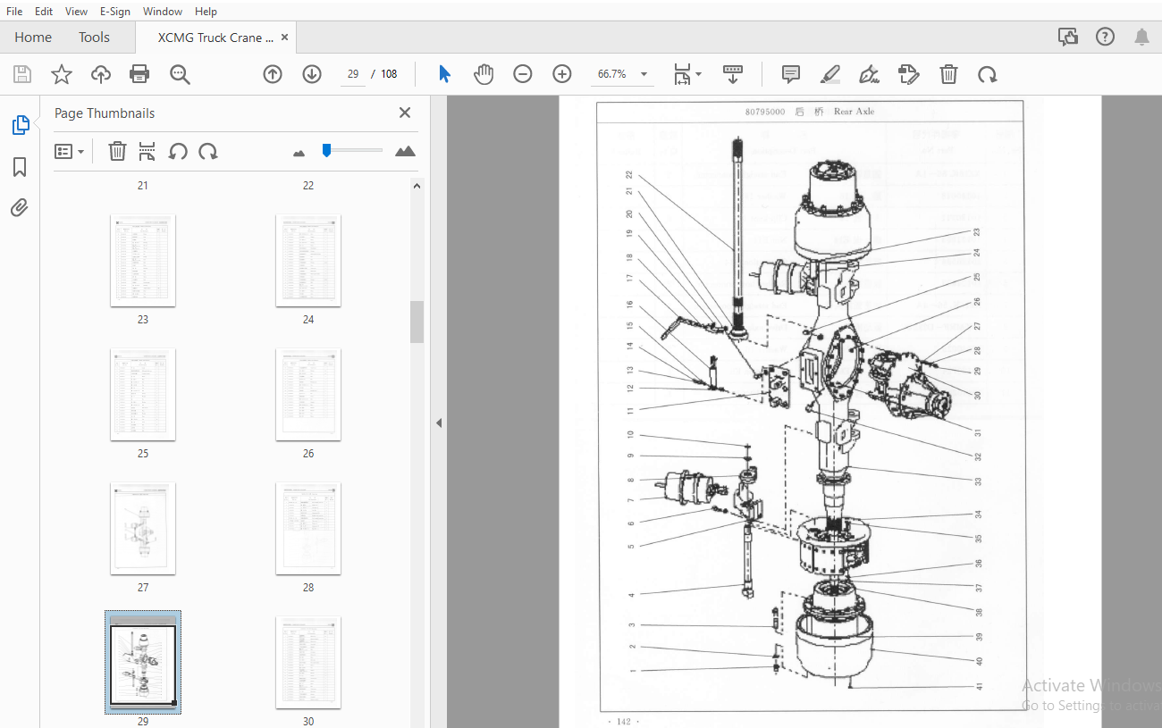Select page 27 thumbnail

click(x=143, y=528)
